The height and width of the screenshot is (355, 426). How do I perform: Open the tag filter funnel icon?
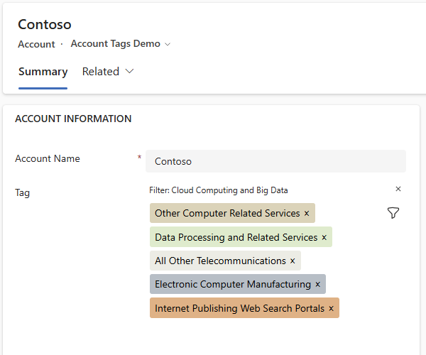click(393, 213)
